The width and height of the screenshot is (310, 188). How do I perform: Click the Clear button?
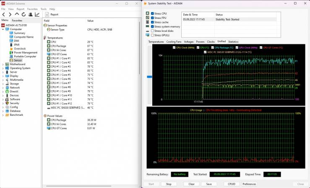191,184
